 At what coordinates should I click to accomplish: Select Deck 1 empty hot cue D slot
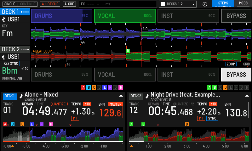coord(99,87)
